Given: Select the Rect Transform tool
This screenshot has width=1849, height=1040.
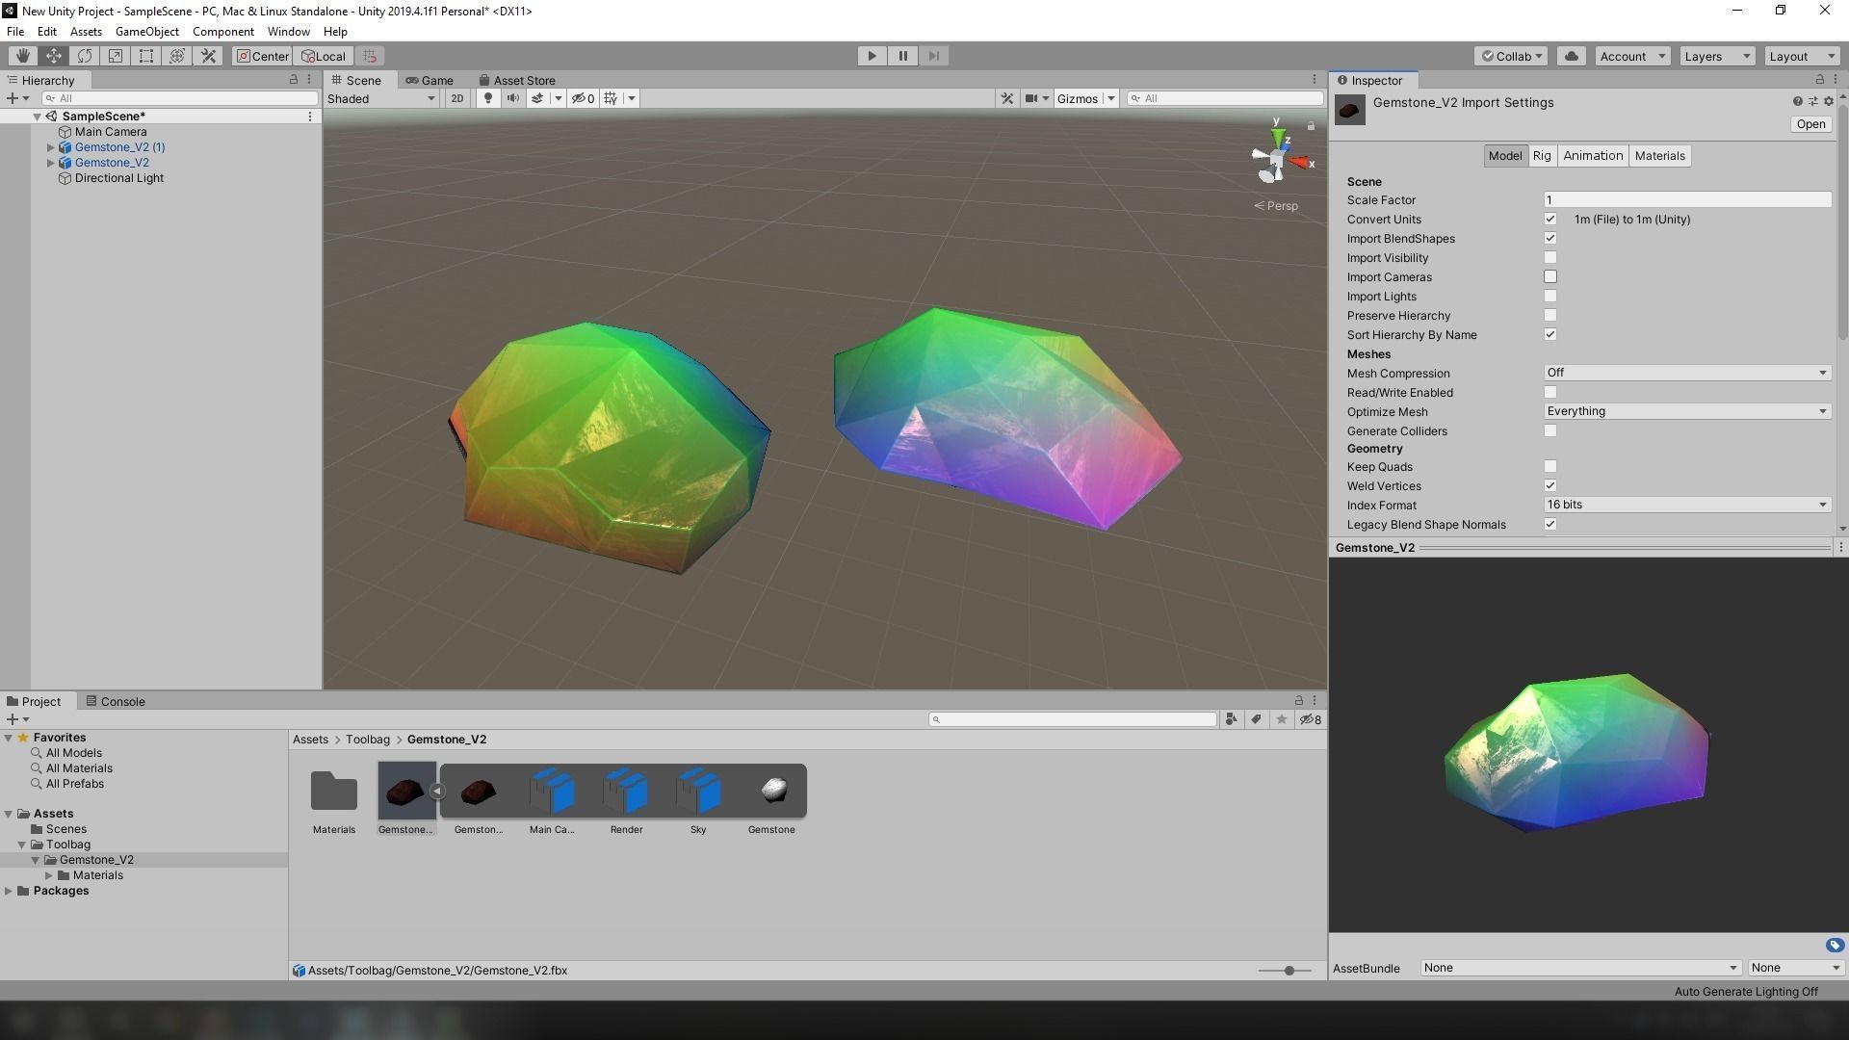Looking at the screenshot, I should pyautogui.click(x=146, y=56).
